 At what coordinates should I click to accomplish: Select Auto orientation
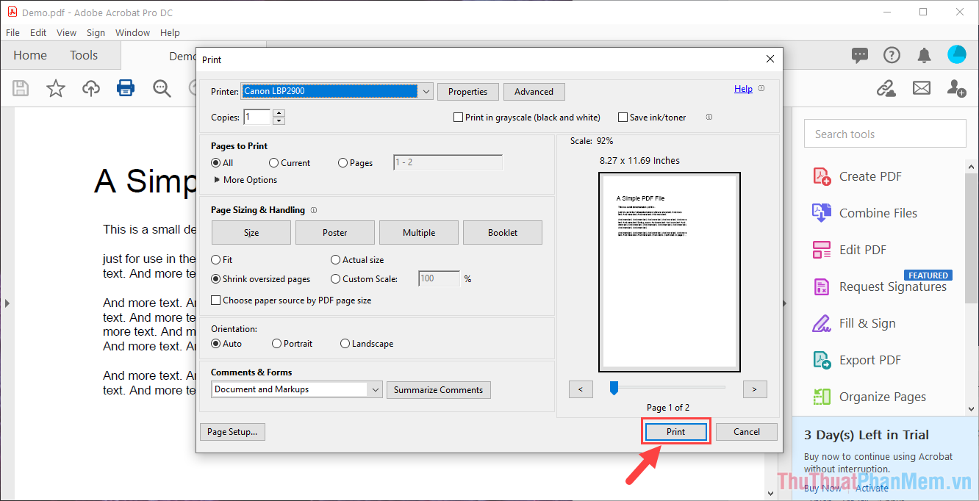coord(216,344)
